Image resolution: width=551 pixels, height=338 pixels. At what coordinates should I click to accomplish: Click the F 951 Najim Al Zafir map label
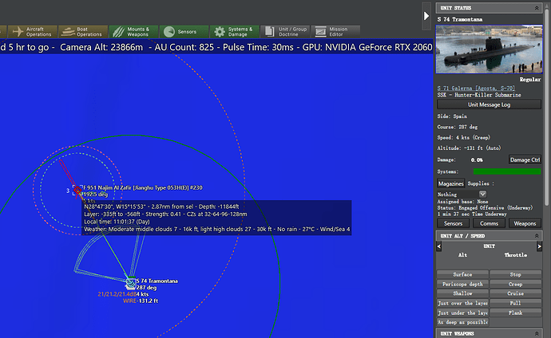[143, 187]
